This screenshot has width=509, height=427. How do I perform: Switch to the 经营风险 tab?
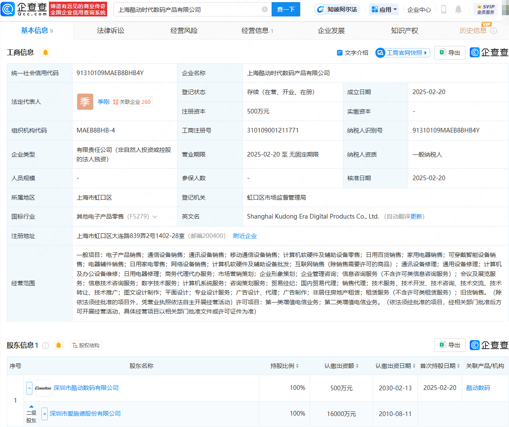coord(184,30)
